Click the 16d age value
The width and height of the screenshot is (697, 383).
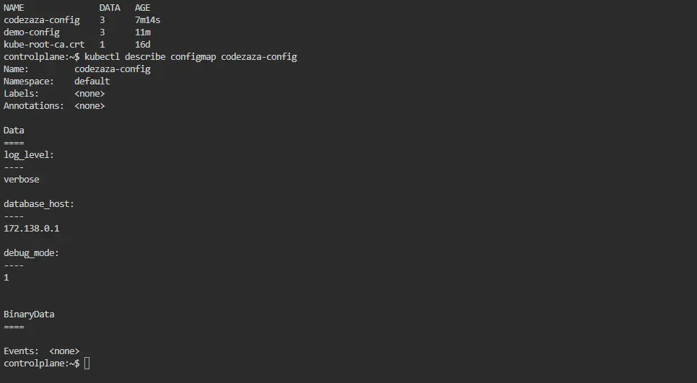click(x=143, y=45)
